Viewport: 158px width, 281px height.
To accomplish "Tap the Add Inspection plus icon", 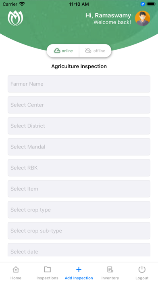I will click(79, 269).
